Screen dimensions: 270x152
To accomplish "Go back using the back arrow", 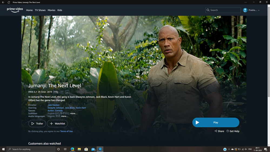I will 3,2.
